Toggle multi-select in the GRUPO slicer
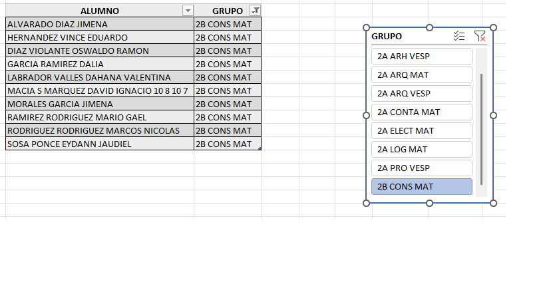This screenshot has width=545, height=306. click(x=458, y=37)
